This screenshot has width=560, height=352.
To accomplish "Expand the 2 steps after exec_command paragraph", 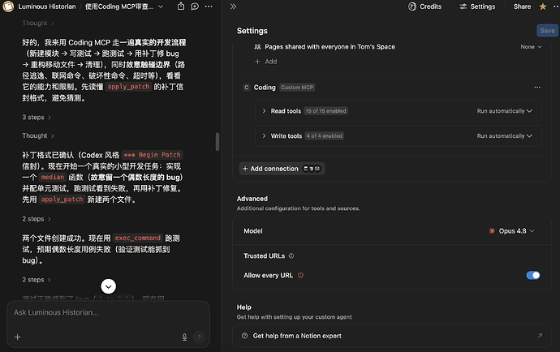I will 37,280.
